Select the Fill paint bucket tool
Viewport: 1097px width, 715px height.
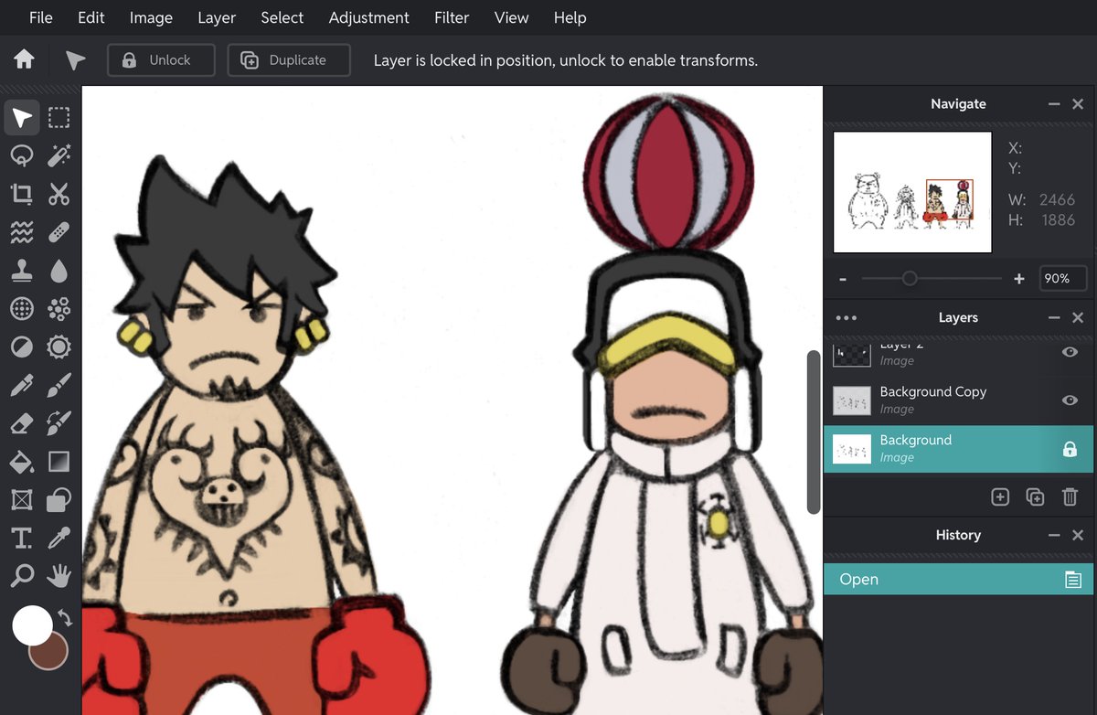coord(22,462)
